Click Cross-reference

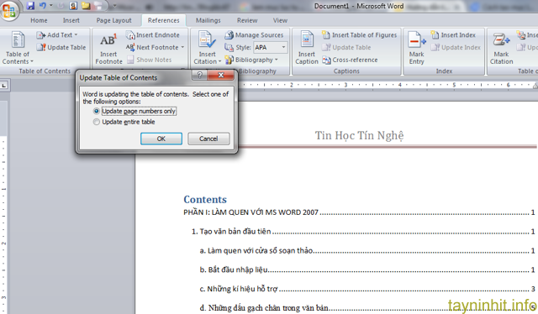pos(350,60)
